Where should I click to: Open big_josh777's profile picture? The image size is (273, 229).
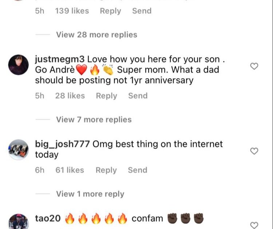(18, 149)
